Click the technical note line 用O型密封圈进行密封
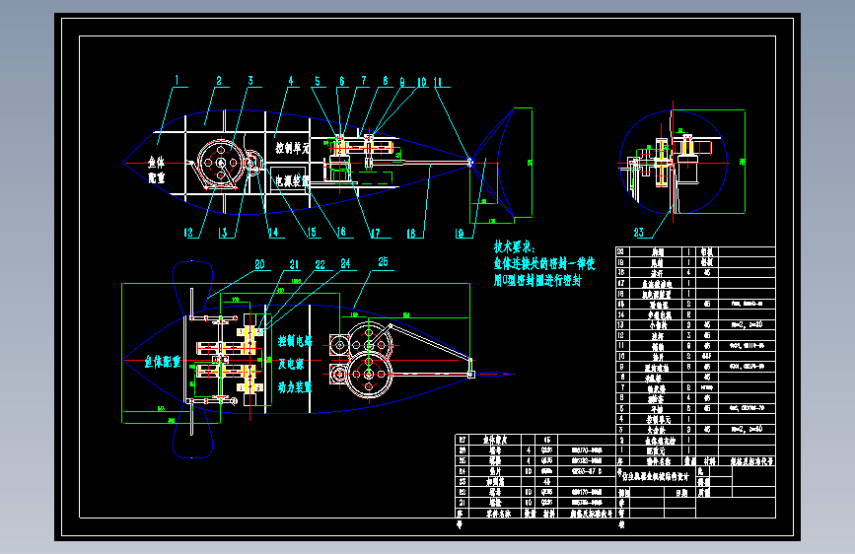Image resolution: width=855 pixels, height=554 pixels. point(537,280)
